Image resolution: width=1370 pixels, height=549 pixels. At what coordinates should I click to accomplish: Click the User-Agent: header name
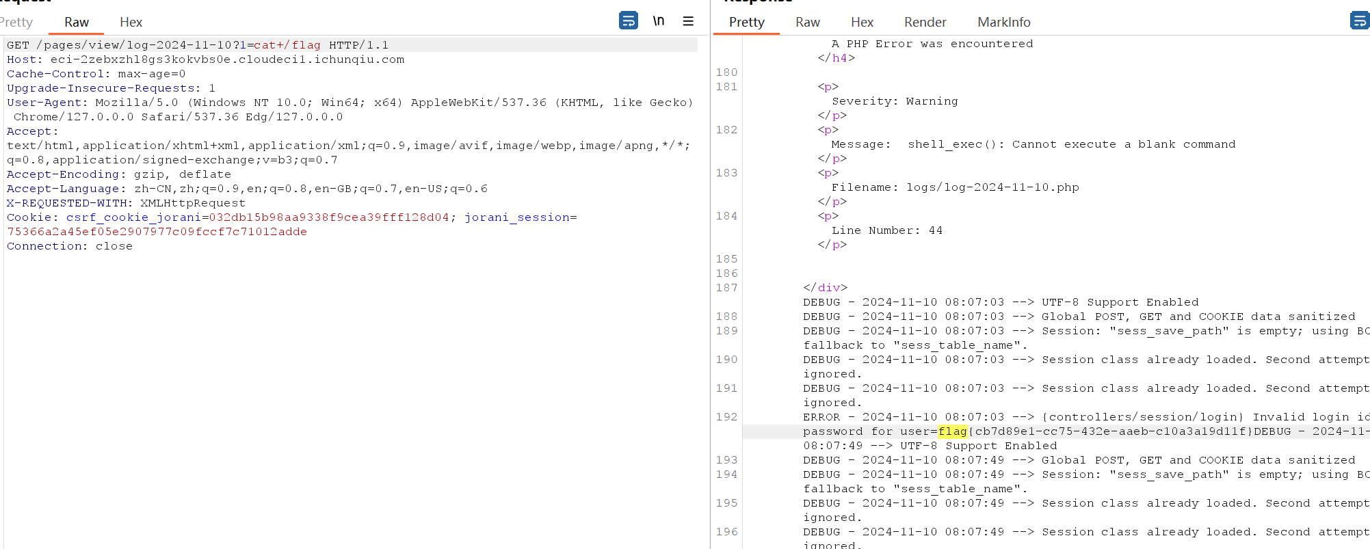point(47,103)
